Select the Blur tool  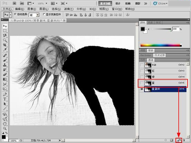coord(5,84)
